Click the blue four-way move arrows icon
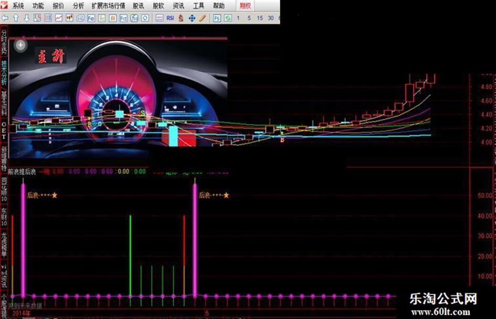The width and height of the screenshot is (496, 319). pos(192,18)
